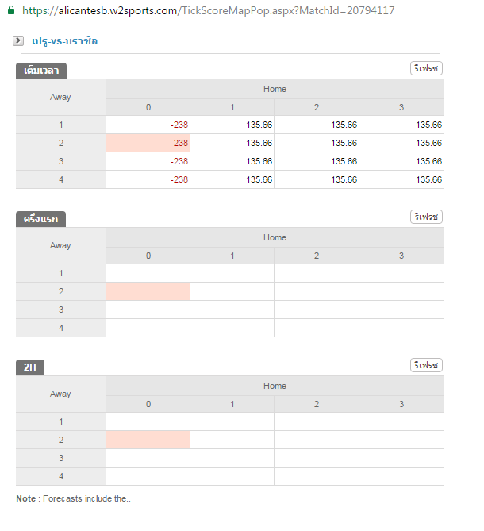Click the URL address field
Image resolution: width=484 pixels, height=531 pixels.
pos(208,10)
